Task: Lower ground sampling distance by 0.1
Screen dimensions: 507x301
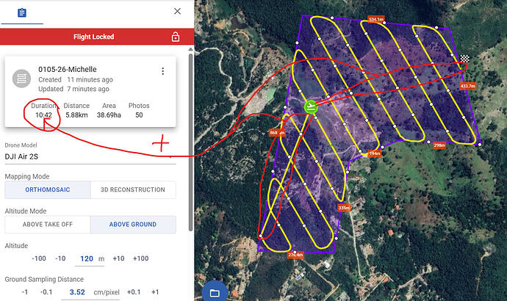Action: tap(46, 292)
